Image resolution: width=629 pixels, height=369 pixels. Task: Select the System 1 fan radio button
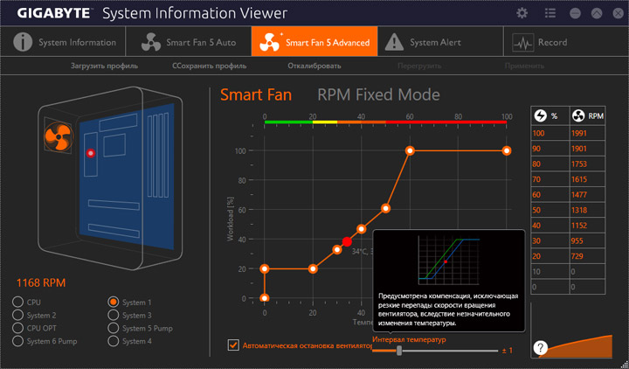(113, 302)
